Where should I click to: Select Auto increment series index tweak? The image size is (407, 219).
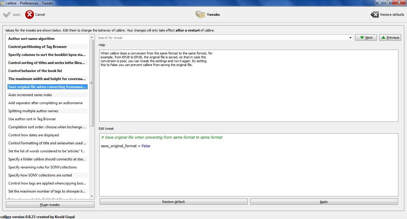(48, 95)
